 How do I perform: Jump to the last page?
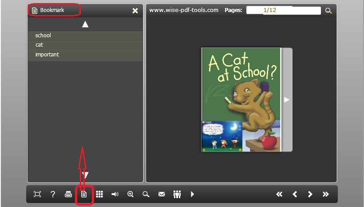pos(326,194)
